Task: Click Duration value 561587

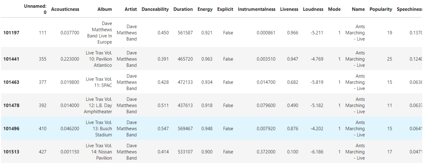Action: click(x=185, y=32)
